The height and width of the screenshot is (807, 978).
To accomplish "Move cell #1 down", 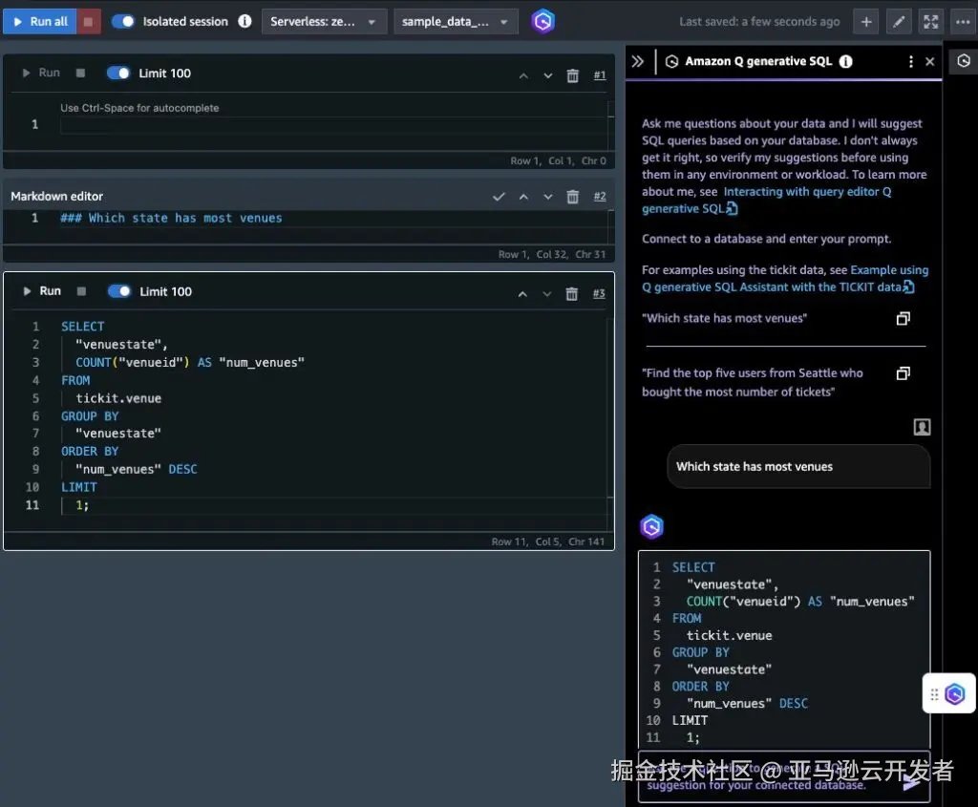I will pos(547,75).
